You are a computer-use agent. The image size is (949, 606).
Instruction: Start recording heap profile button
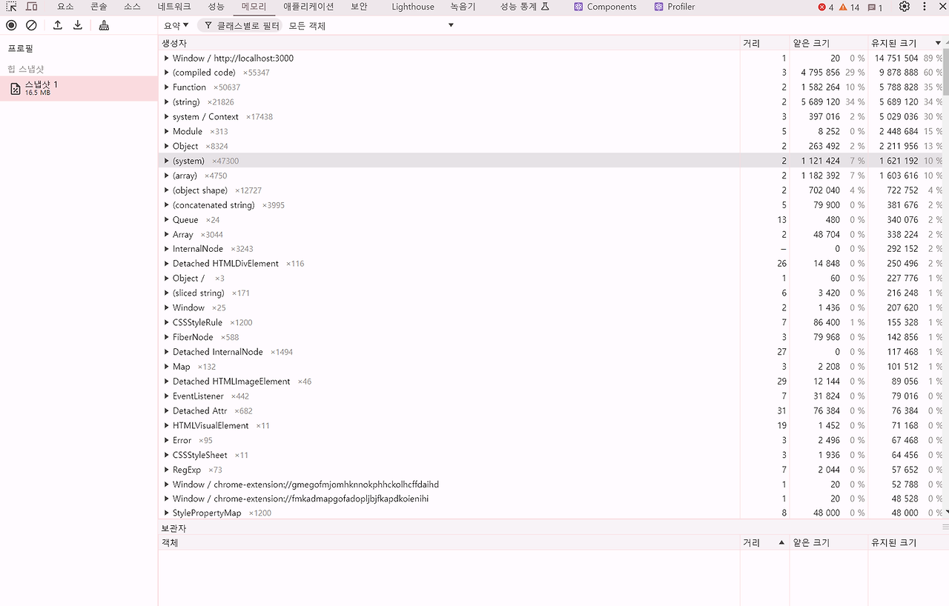pos(11,25)
